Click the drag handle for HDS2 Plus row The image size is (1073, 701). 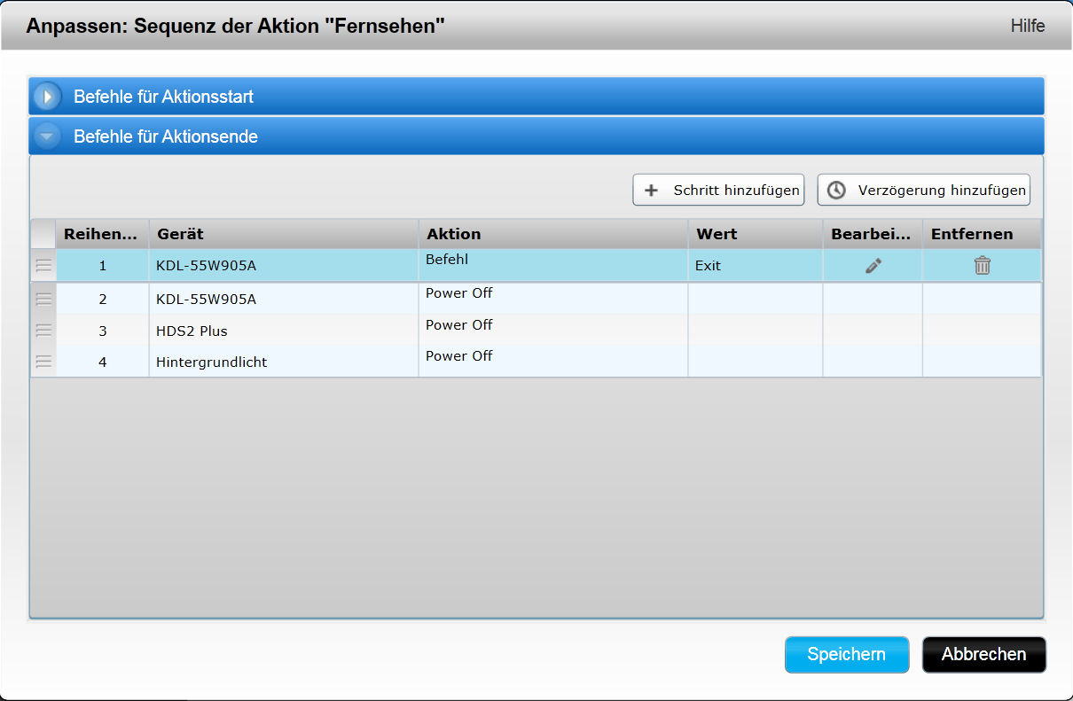43,331
